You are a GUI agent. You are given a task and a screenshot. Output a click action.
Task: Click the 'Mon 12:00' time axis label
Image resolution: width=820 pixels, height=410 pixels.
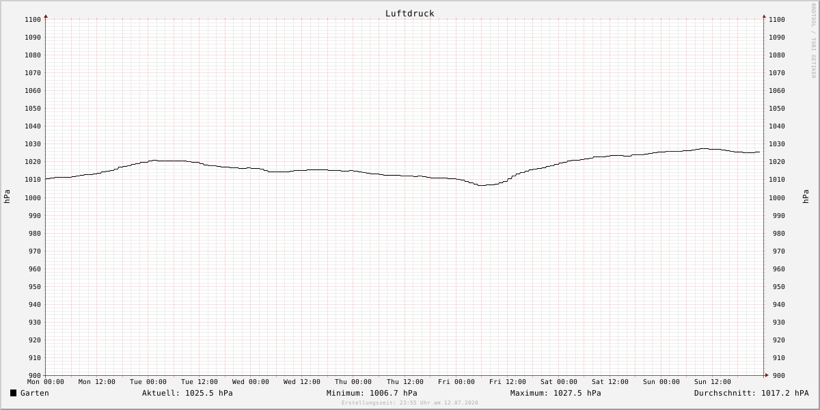pyautogui.click(x=97, y=382)
